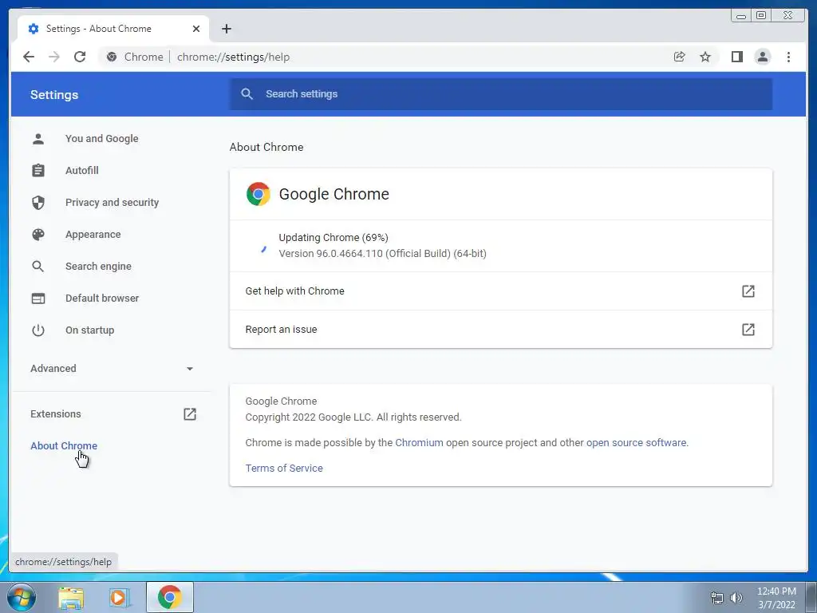Click the Autofill clipboard icon
The height and width of the screenshot is (613, 817).
click(x=38, y=171)
